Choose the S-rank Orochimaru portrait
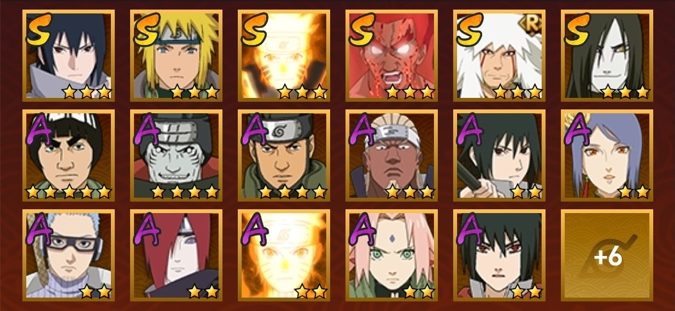The height and width of the screenshot is (311, 675). point(606,56)
